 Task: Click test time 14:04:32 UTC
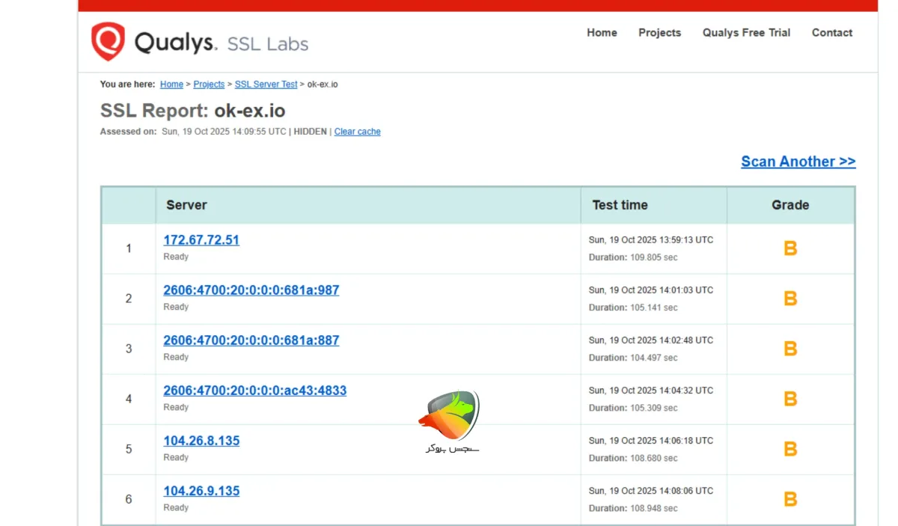(651, 391)
